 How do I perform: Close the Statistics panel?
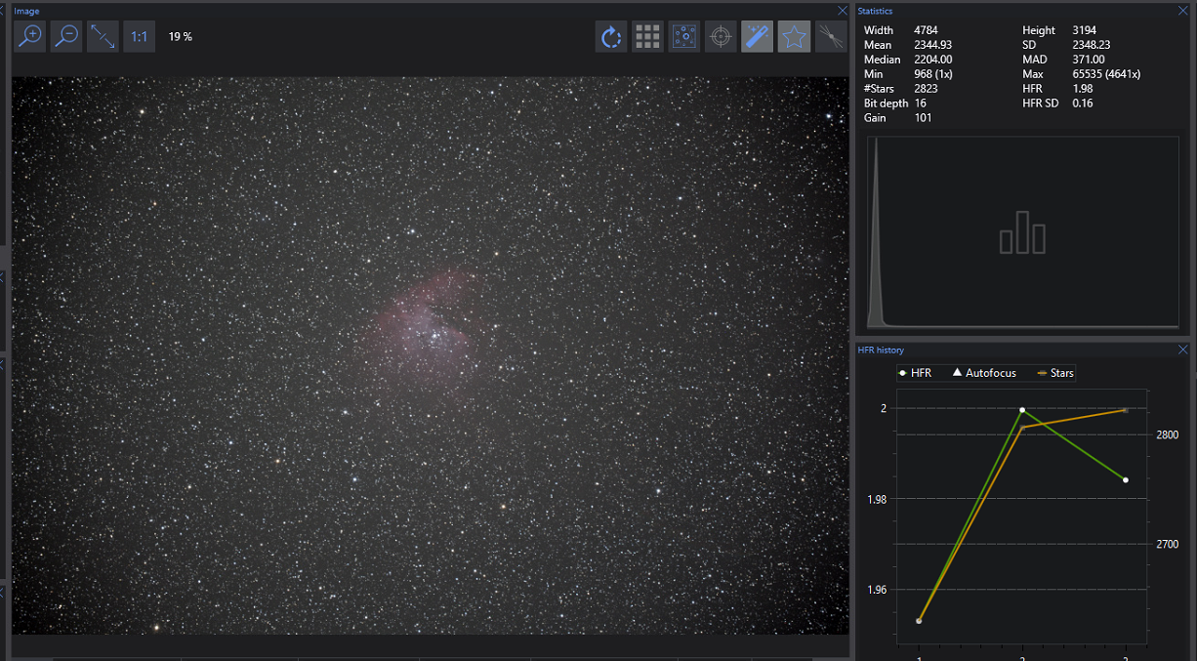[1183, 11]
